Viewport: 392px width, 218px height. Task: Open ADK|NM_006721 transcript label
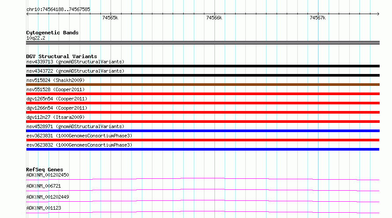click(44, 186)
